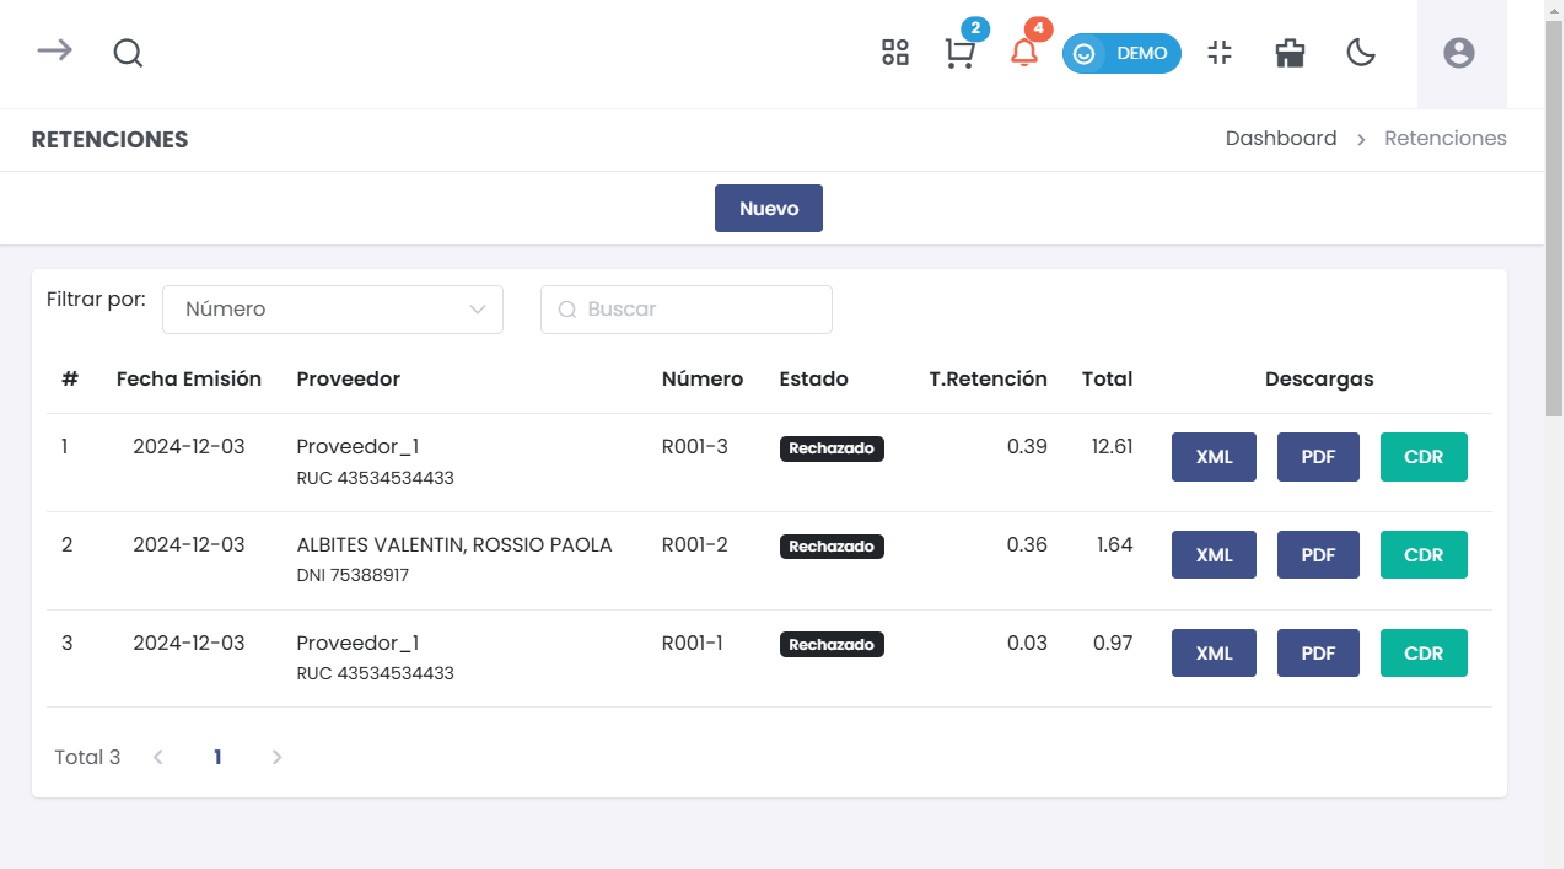Toggle dark mode with the moon icon

[1361, 53]
